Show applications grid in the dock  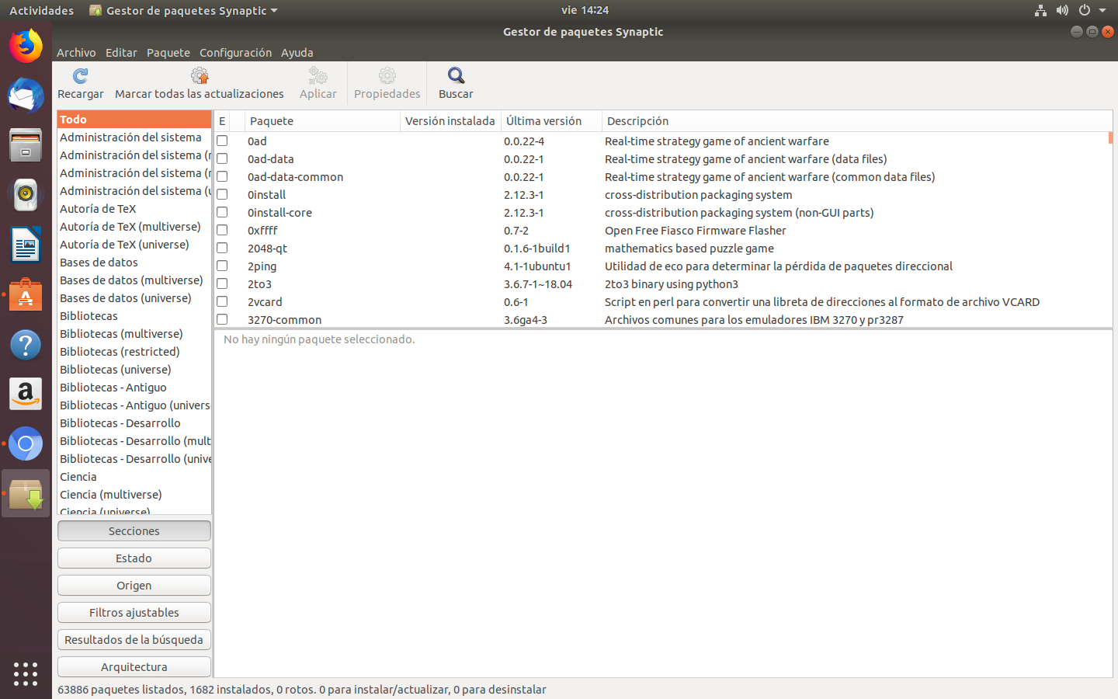coord(26,673)
